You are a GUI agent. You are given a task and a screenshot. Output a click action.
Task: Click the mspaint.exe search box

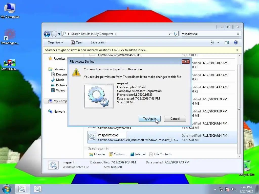[x=208, y=34]
